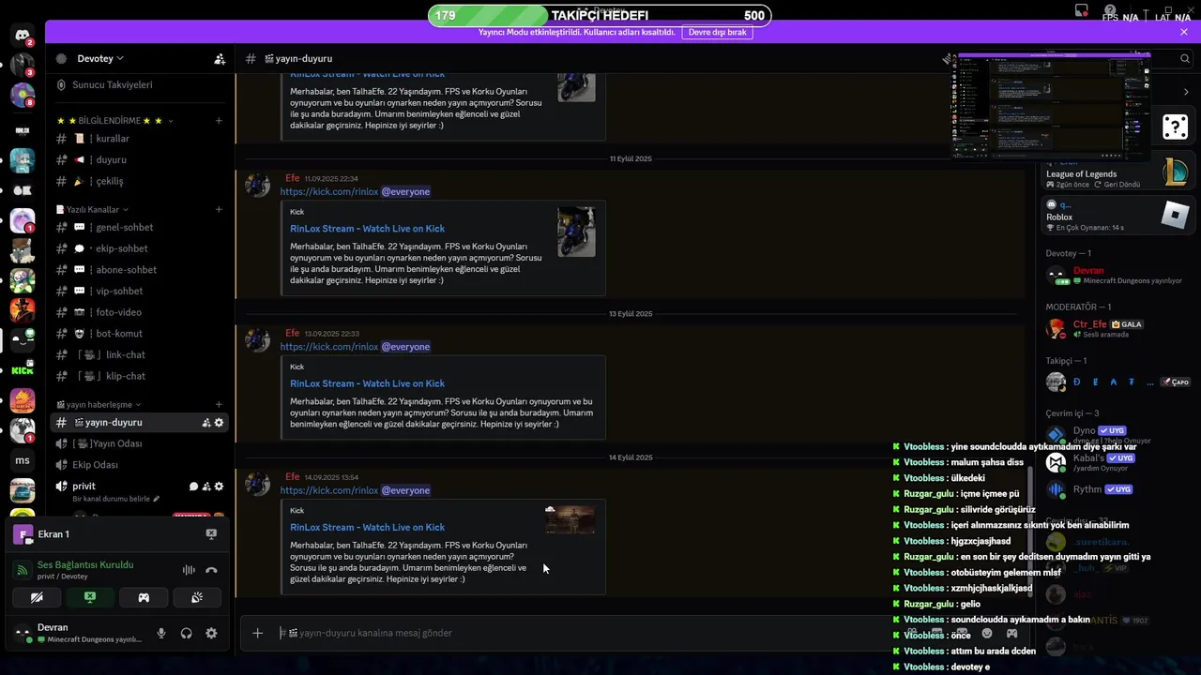Close the Streamer Mode purple banner
The width and height of the screenshot is (1201, 675).
pos(1184,32)
